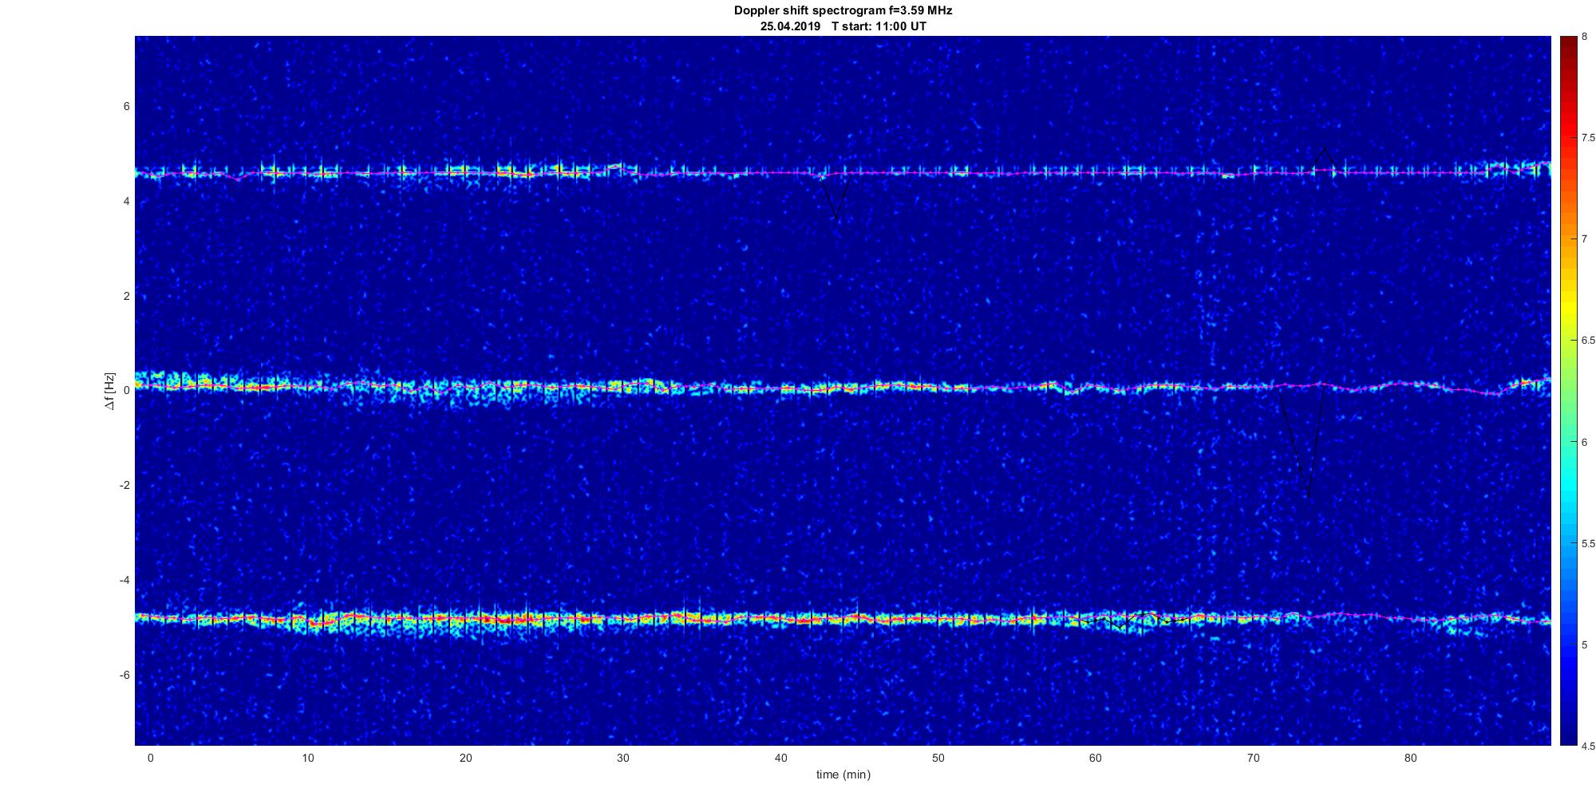Click the dark red top of colorbar
The width and height of the screenshot is (1596, 800).
[1567, 44]
